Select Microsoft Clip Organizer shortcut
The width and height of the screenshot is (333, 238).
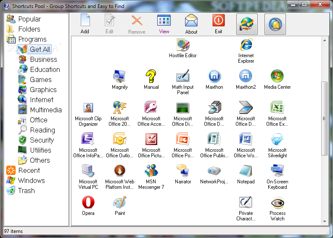[88, 114]
